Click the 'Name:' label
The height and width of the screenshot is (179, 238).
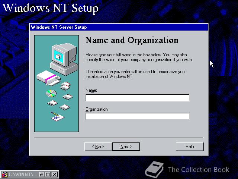pos(91,90)
